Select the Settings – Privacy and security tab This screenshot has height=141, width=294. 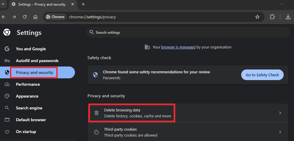click(43, 4)
